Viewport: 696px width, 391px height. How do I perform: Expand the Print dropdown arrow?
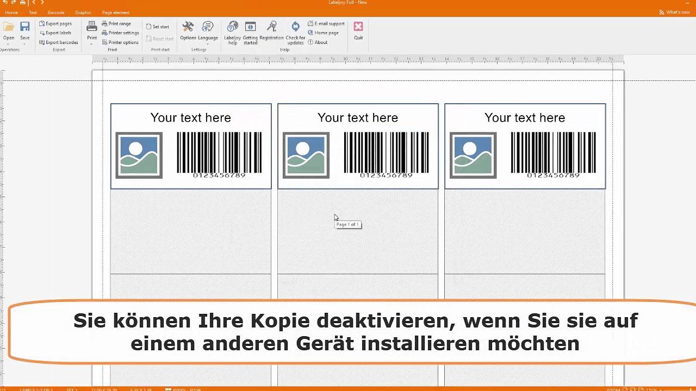(92, 44)
